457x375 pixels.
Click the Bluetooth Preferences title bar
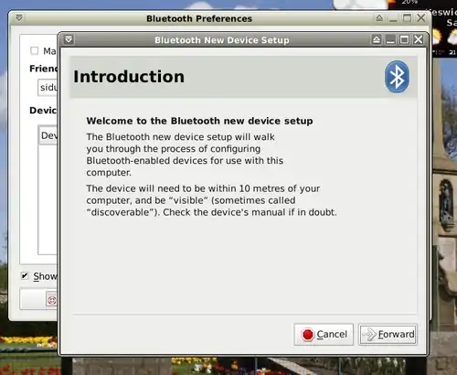coord(199,18)
